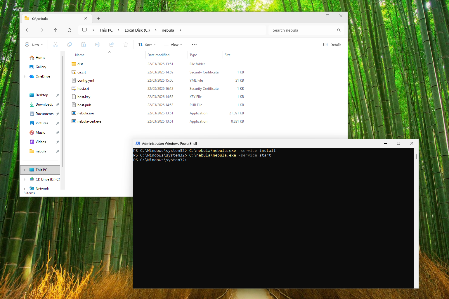Toggle the Details pane
The width and height of the screenshot is (449, 299).
pyautogui.click(x=332, y=44)
